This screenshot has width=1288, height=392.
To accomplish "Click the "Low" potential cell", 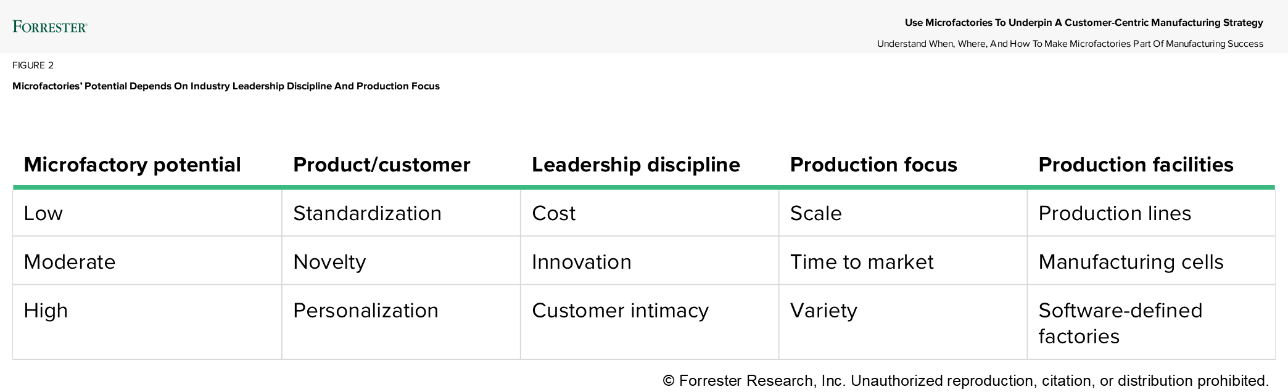I will [x=43, y=213].
